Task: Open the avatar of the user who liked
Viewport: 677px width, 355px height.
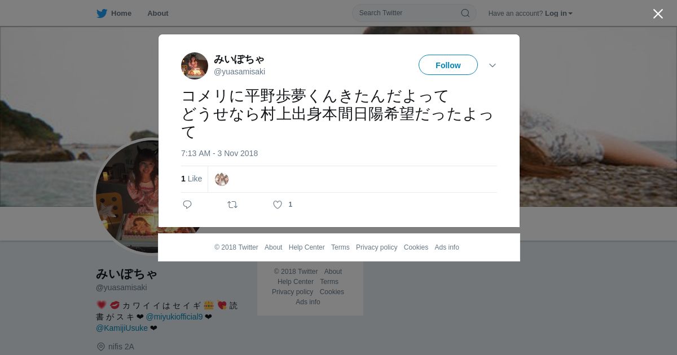Action: coord(222,179)
